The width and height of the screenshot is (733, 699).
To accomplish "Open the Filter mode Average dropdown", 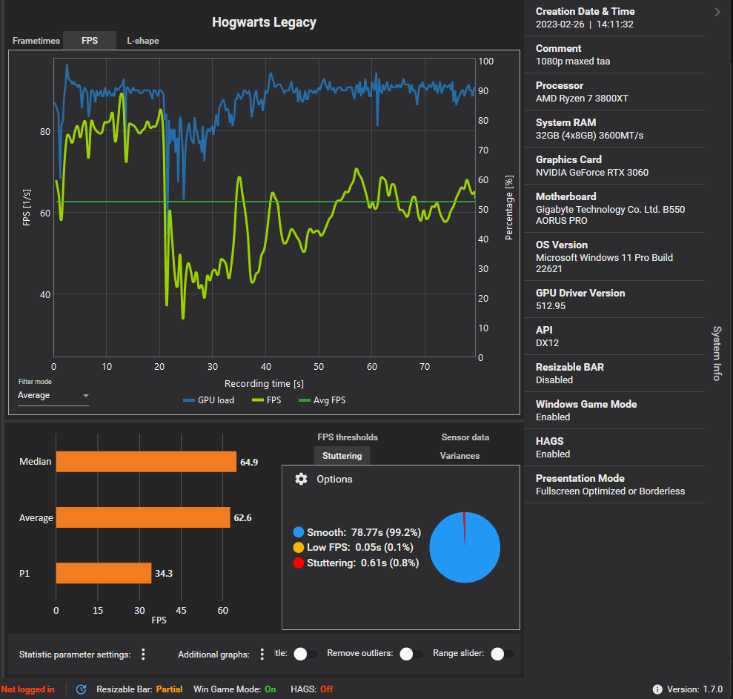I will [x=53, y=396].
